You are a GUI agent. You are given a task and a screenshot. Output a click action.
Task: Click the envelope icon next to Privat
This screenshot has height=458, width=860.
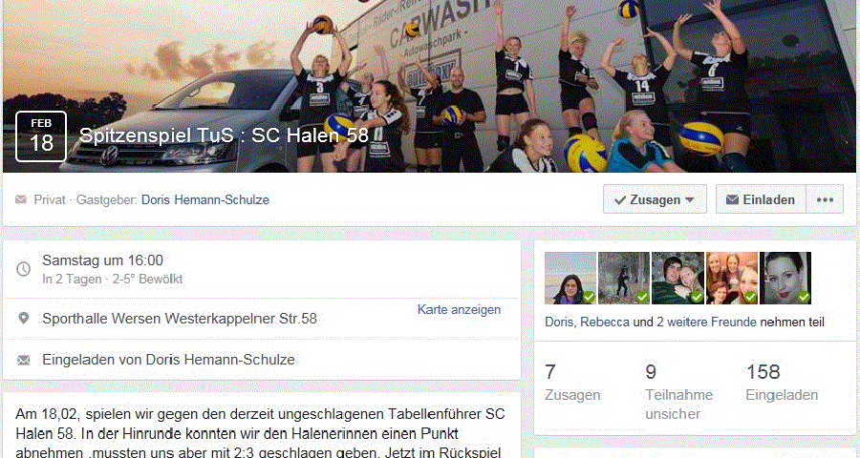point(21,200)
